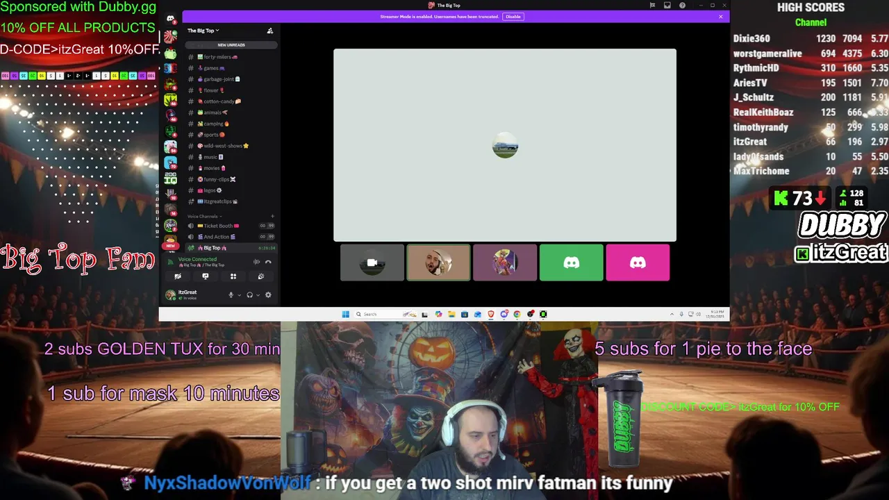Open The Big Top server dropdown
The height and width of the screenshot is (500, 889).
click(x=203, y=31)
